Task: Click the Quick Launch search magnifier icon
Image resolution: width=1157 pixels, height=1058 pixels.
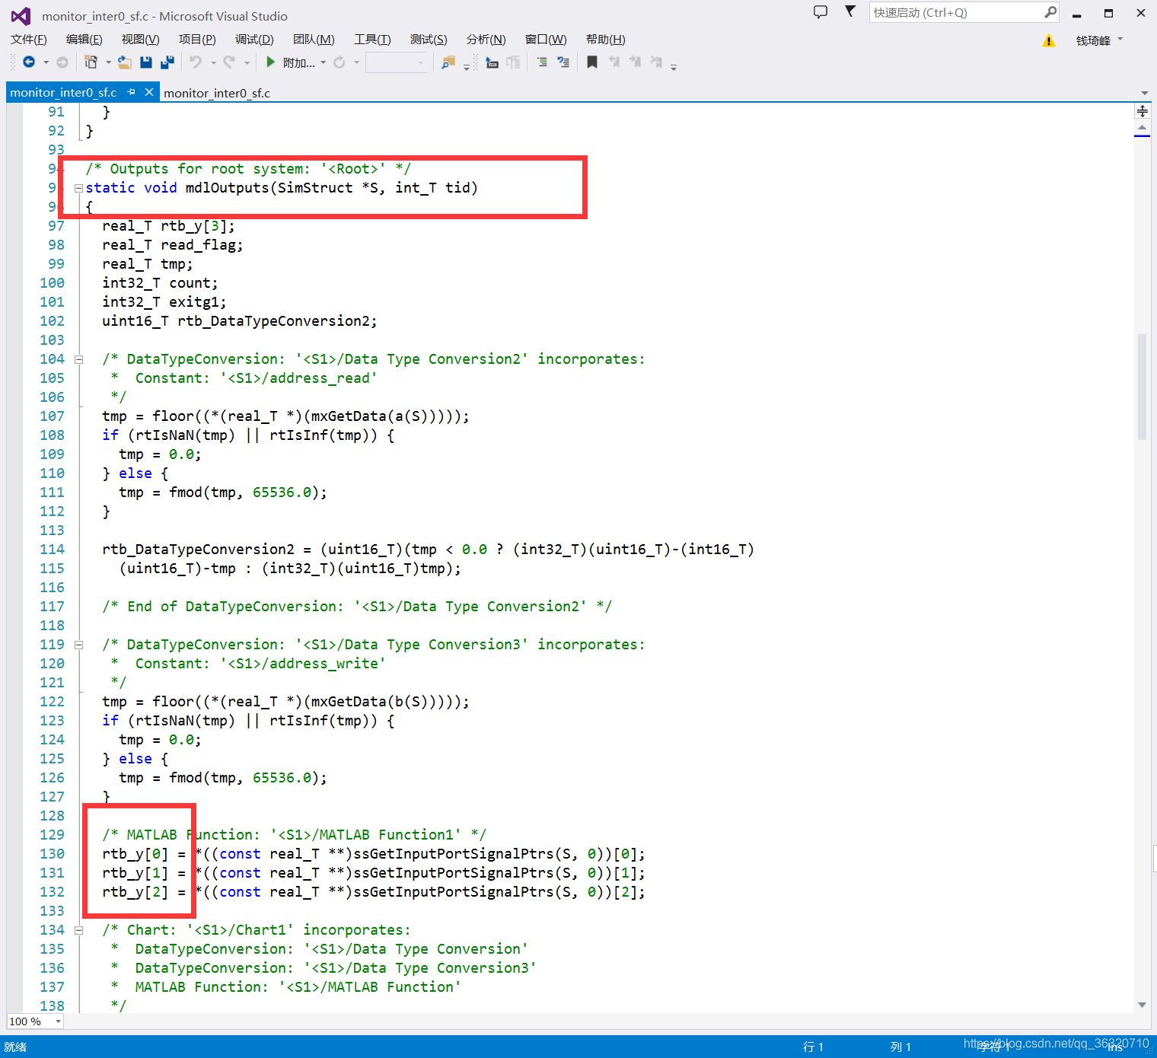Action: coord(1050,12)
